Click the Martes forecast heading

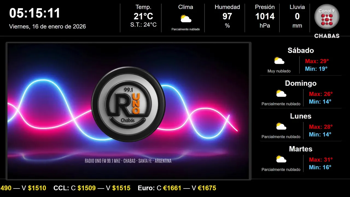point(301,149)
